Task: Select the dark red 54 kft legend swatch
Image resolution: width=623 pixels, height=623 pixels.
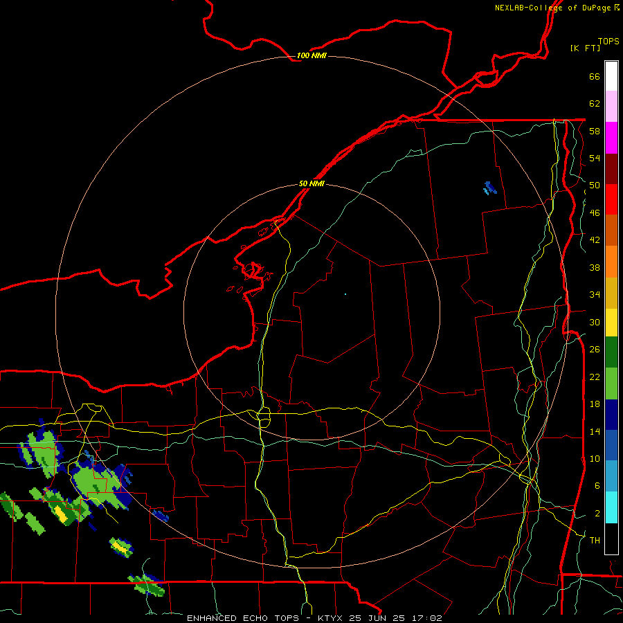Action: 611,168
